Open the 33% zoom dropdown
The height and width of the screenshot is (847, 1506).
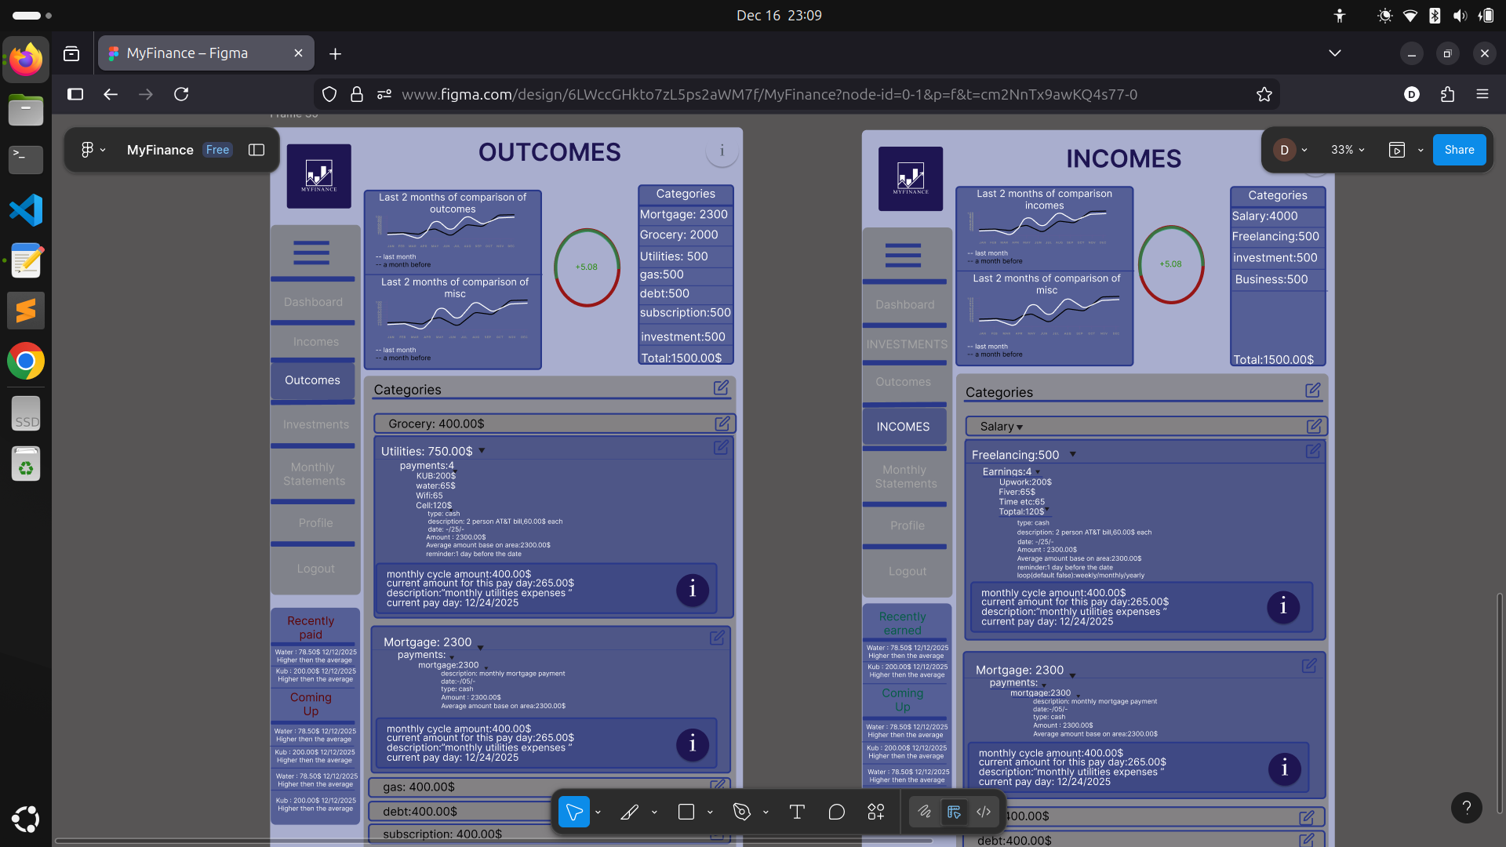1348,150
